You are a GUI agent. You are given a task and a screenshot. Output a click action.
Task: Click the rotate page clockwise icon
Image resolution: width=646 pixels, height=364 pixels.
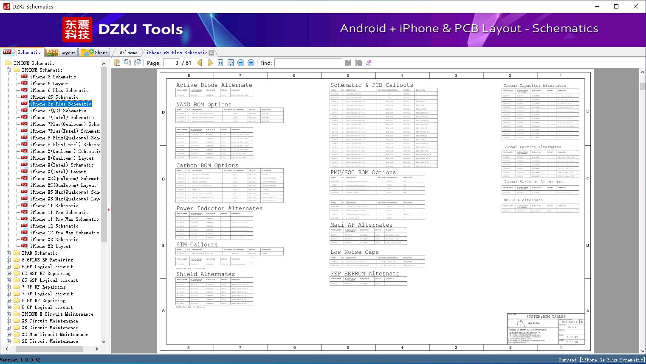coord(127,63)
